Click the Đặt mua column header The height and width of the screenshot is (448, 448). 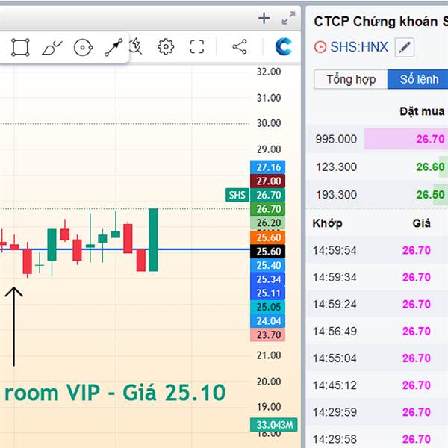pyautogui.click(x=422, y=111)
